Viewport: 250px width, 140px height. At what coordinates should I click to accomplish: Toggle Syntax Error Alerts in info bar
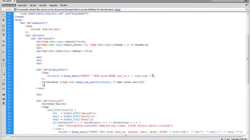pyautogui.click(x=4, y=65)
